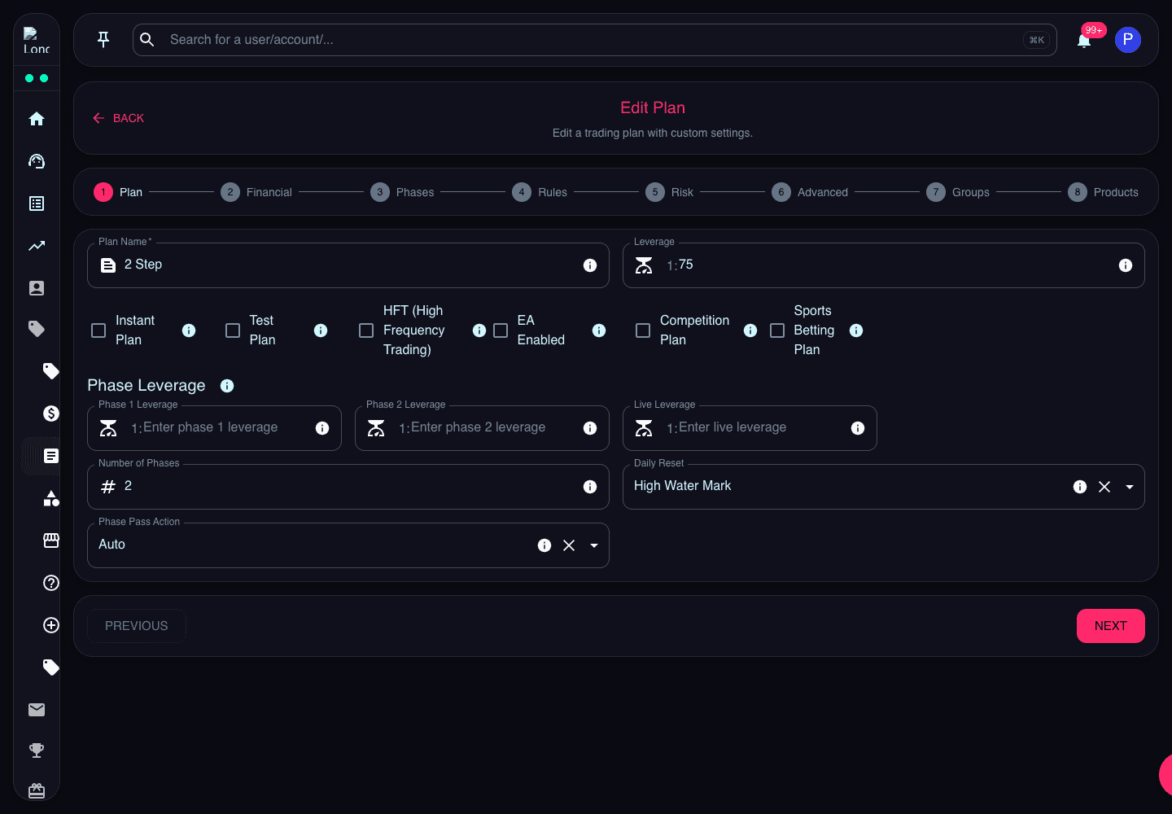Screen dimensions: 1172x814
Task: Open the user avatar labeled P
Action: 1128,40
